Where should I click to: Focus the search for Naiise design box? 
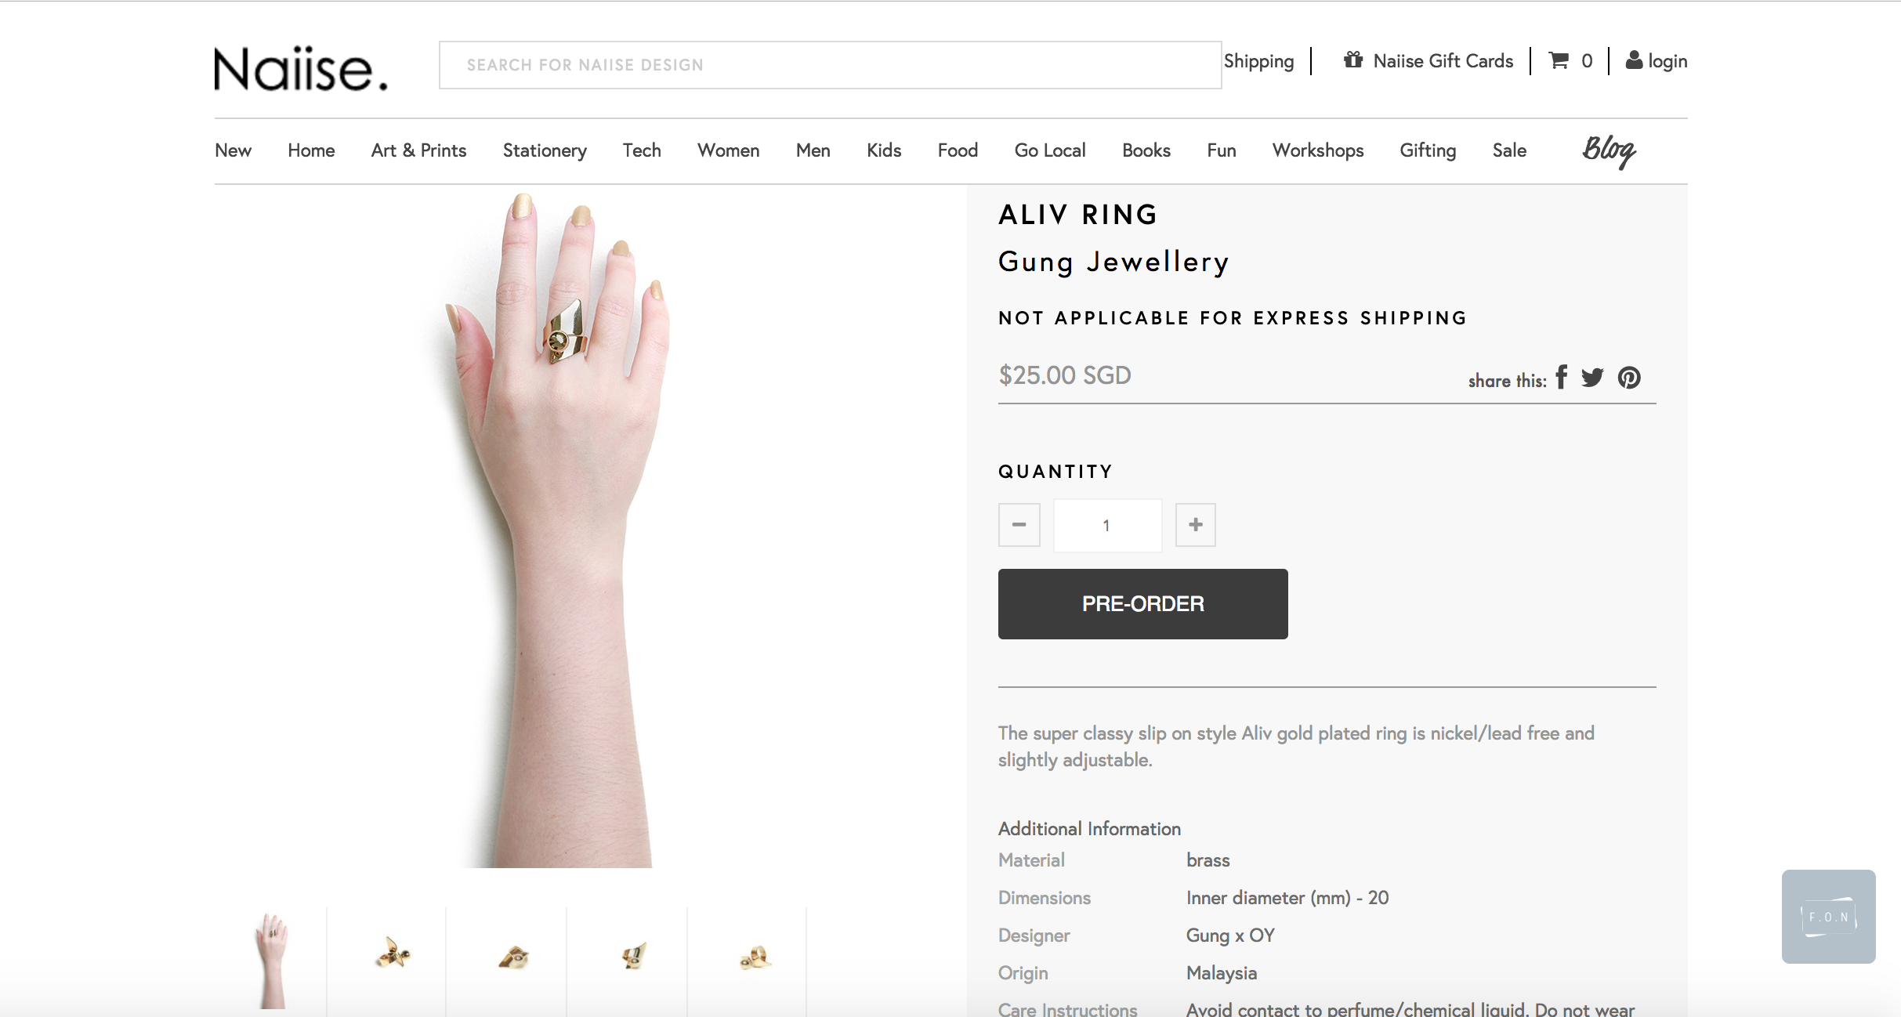coord(830,65)
